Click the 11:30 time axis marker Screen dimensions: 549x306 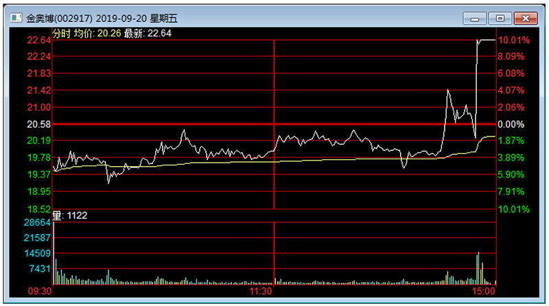coord(261,292)
